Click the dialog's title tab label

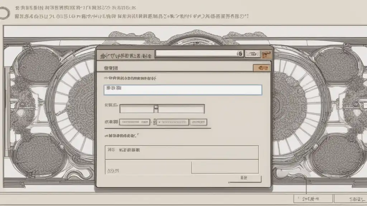(126, 56)
